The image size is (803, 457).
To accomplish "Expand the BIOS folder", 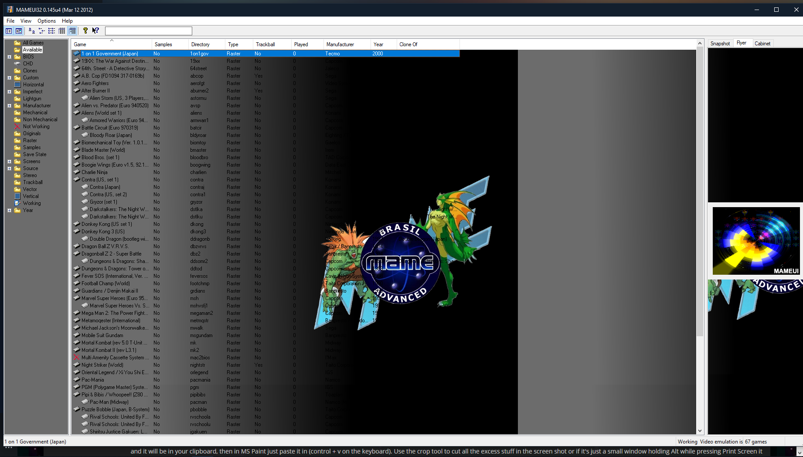I will pyautogui.click(x=9, y=57).
